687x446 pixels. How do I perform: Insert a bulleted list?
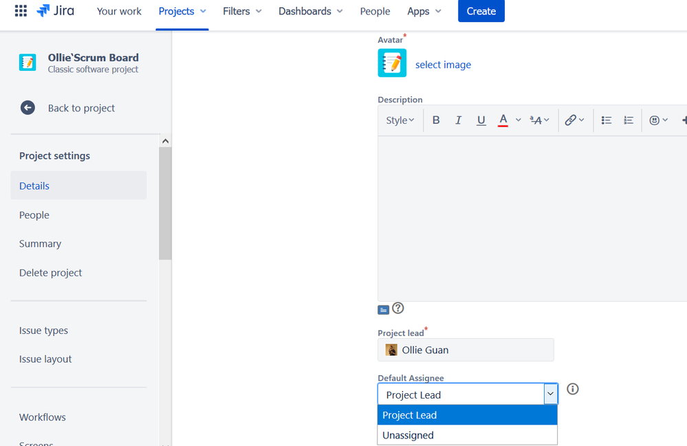pos(607,120)
